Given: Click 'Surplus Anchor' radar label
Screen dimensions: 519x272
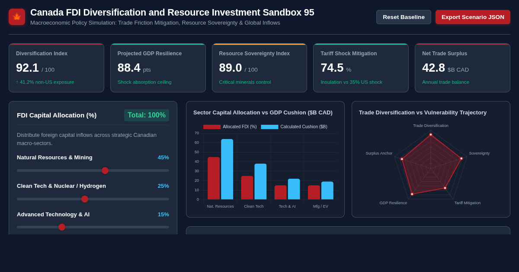Looking at the screenshot, I should pyautogui.click(x=379, y=153).
